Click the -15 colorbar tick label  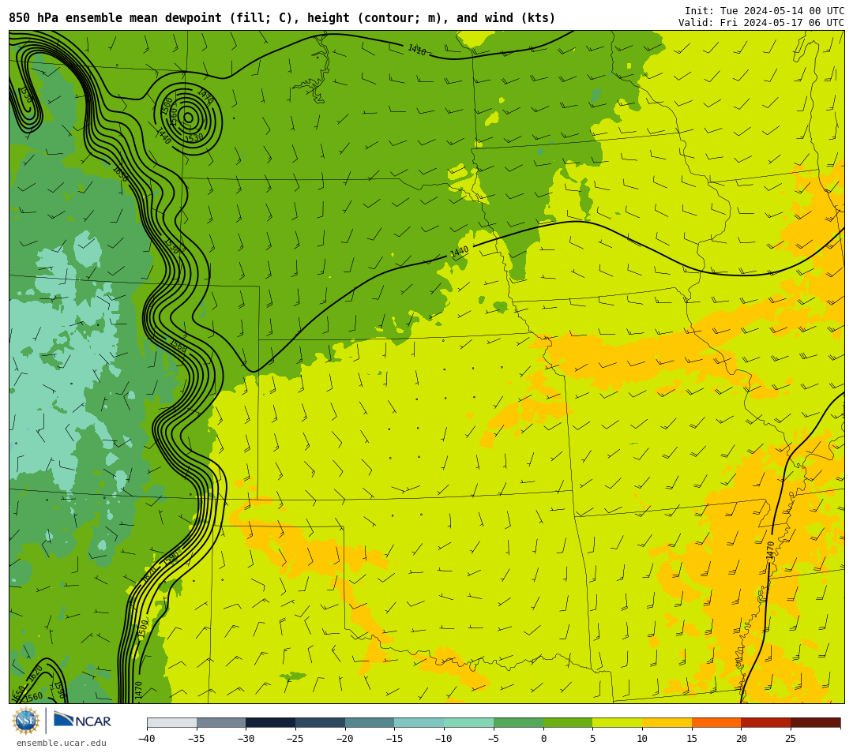(394, 738)
